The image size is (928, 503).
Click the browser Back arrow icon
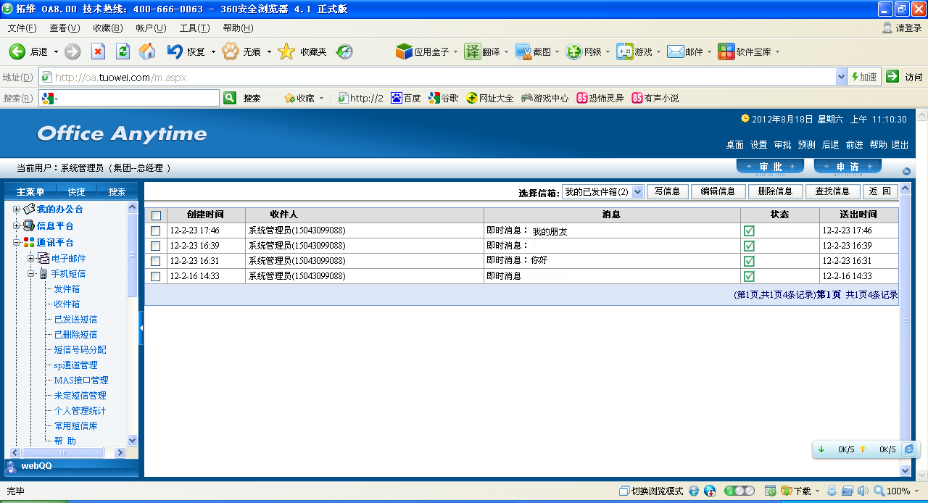click(17, 51)
